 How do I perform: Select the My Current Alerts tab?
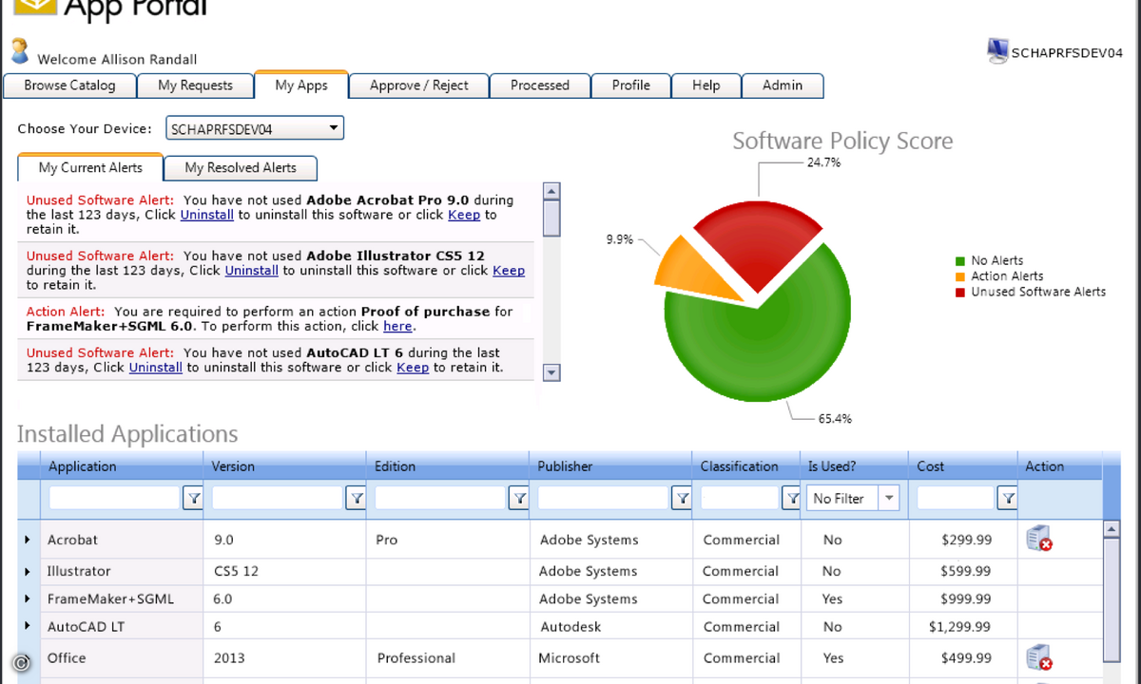(90, 167)
